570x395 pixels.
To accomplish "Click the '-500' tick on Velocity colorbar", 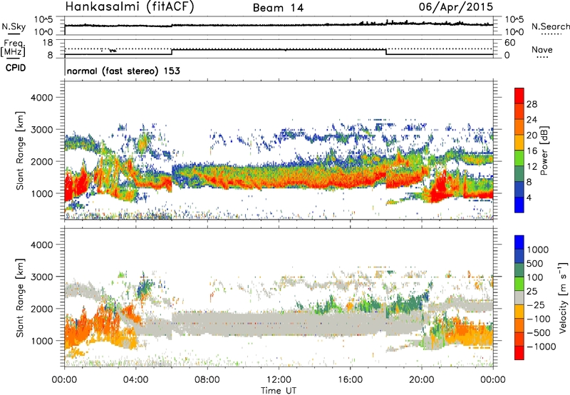I will (539, 332).
